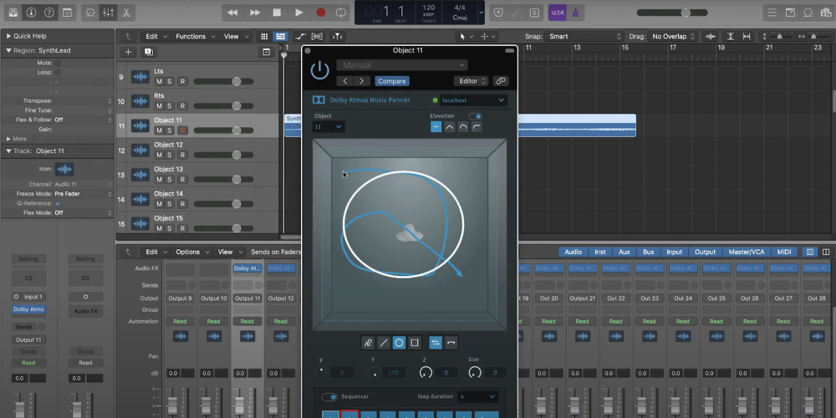836x418 pixels.
Task: Select the freehand curve path tool
Action: tap(368, 343)
